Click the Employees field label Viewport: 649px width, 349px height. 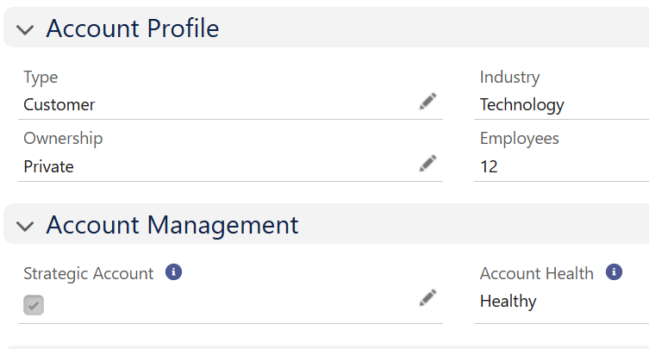coord(519,139)
